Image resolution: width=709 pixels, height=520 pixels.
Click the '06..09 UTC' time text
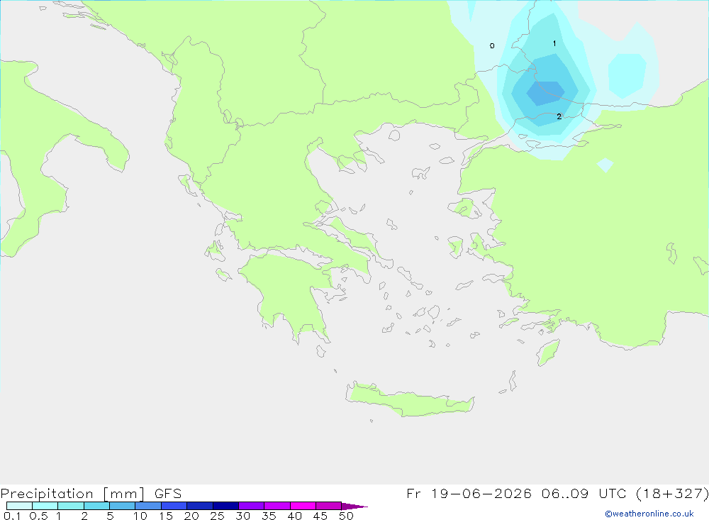tap(584, 493)
